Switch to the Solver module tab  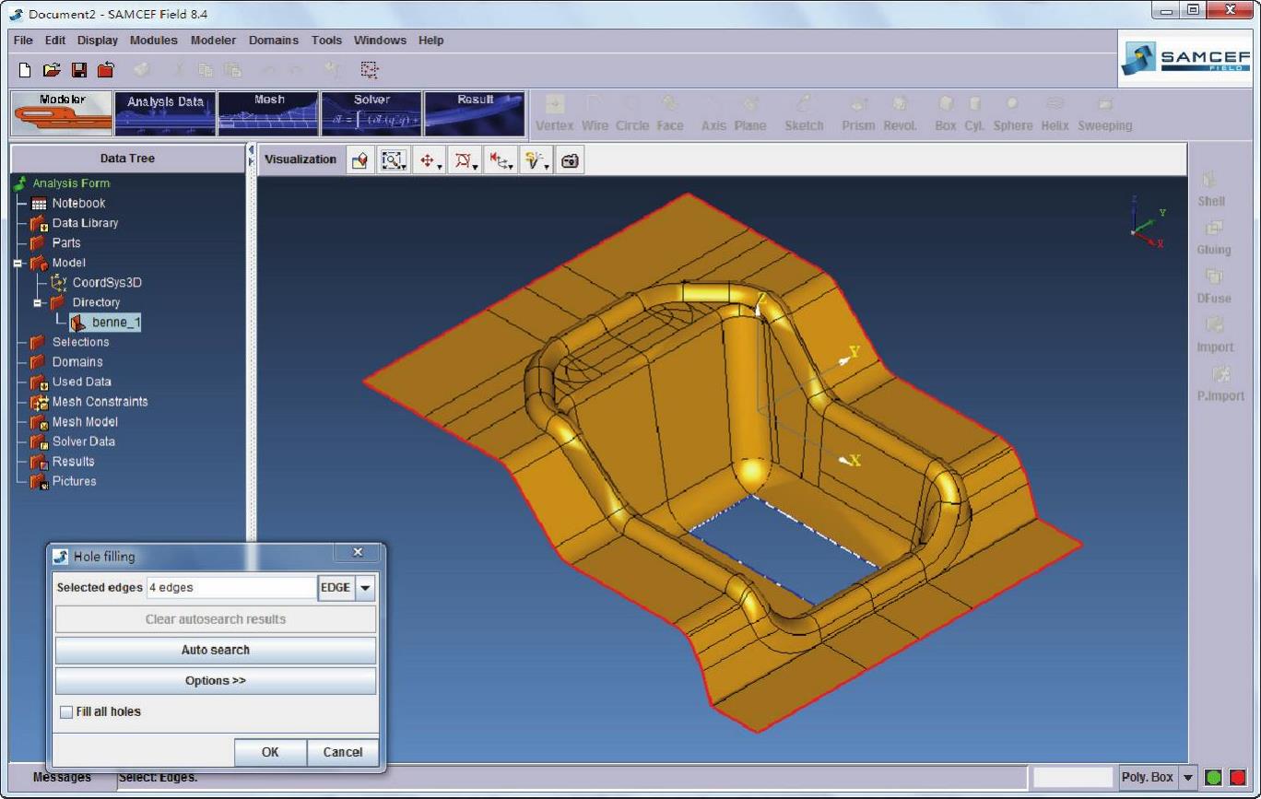tap(371, 113)
